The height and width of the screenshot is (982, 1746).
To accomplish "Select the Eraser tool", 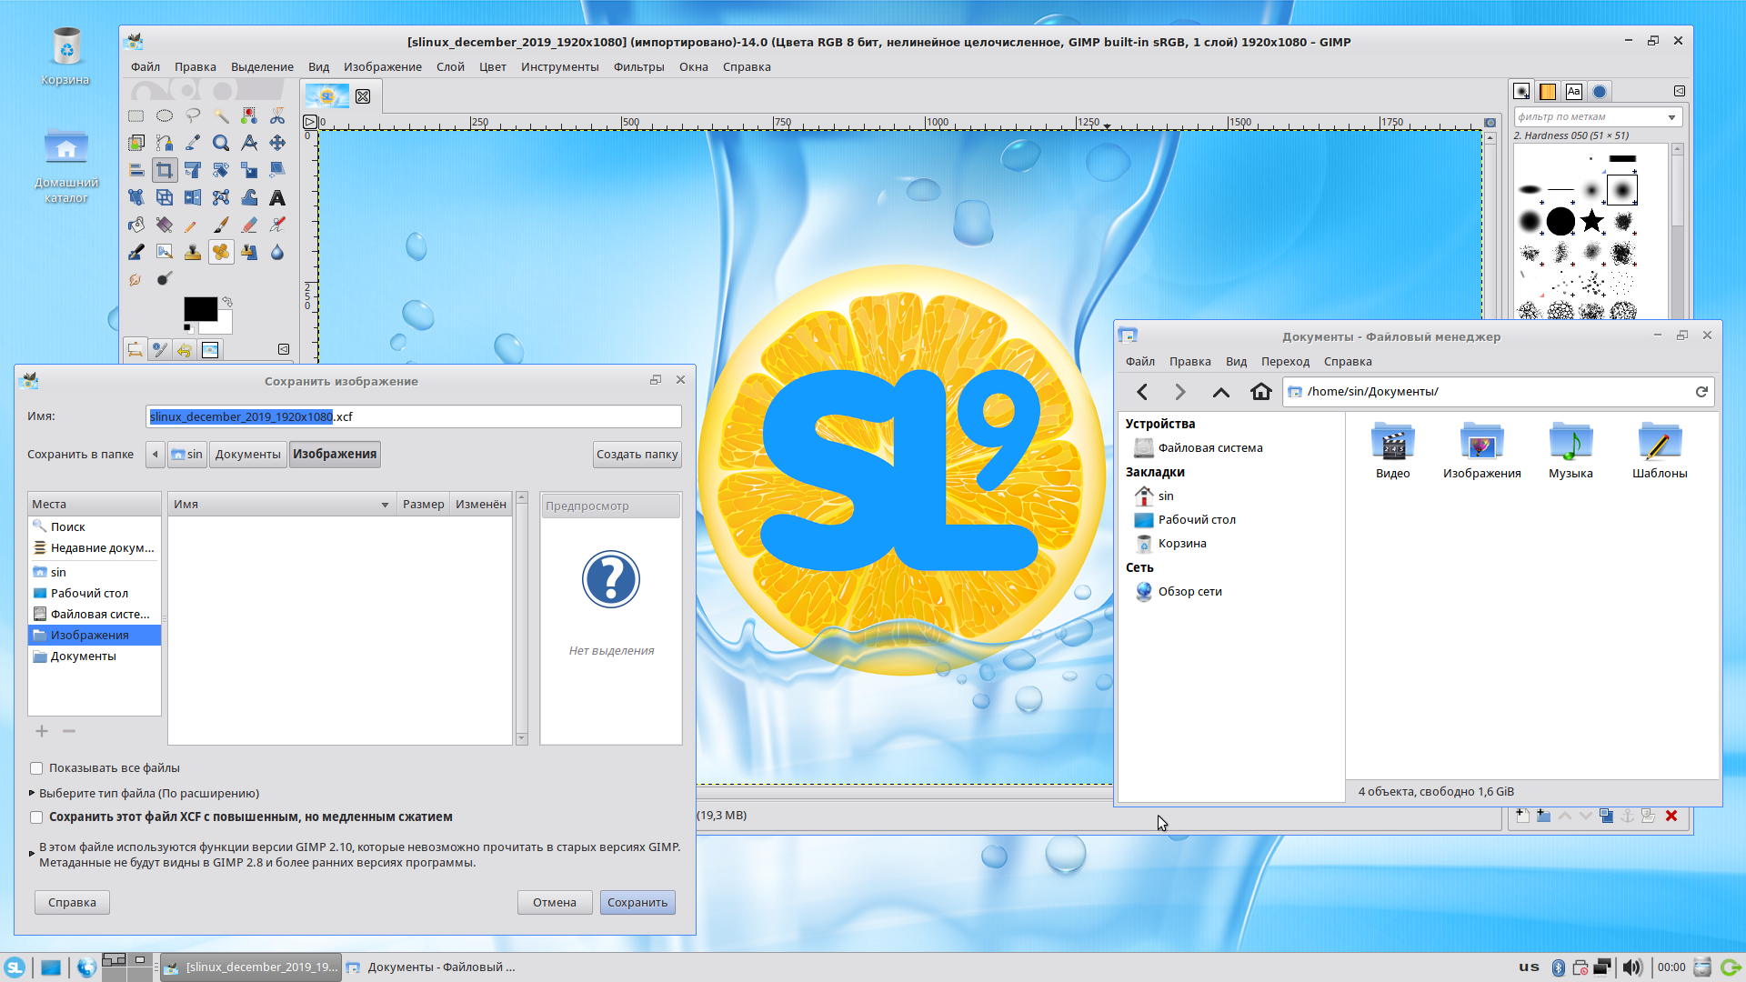I will 249,225.
